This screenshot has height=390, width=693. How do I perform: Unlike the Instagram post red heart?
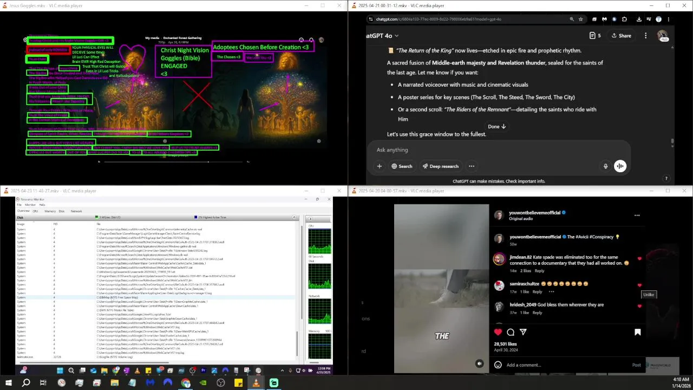(498, 332)
